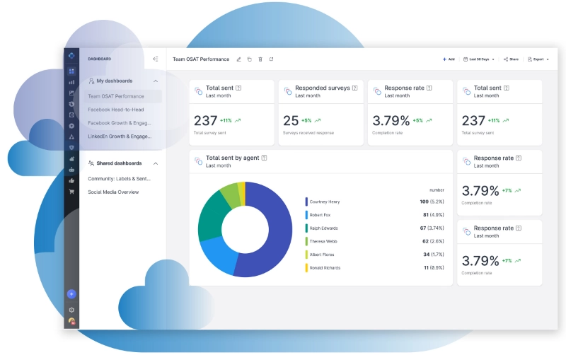Delete dashboard using the trash icon
The width and height of the screenshot is (566, 355).
click(x=260, y=59)
